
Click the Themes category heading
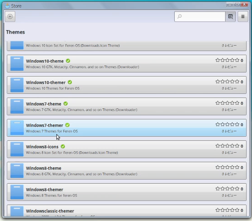pyautogui.click(x=15, y=32)
